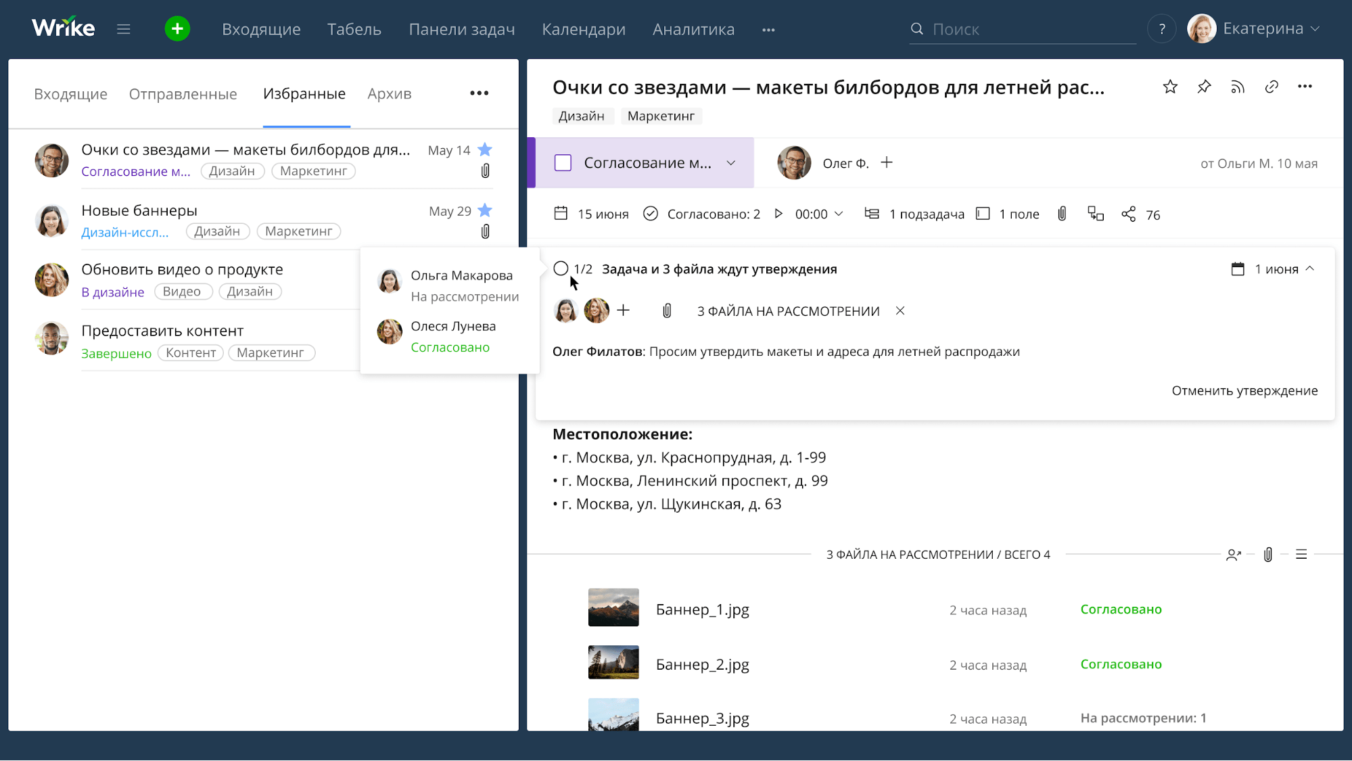Check the task status checkbox
Image resolution: width=1352 pixels, height=761 pixels.
coord(563,163)
